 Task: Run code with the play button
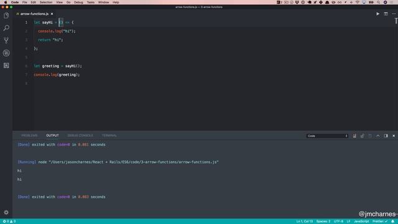click(377, 14)
